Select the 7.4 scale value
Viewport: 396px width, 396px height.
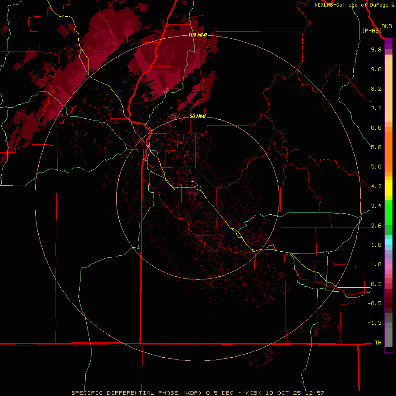[376, 108]
